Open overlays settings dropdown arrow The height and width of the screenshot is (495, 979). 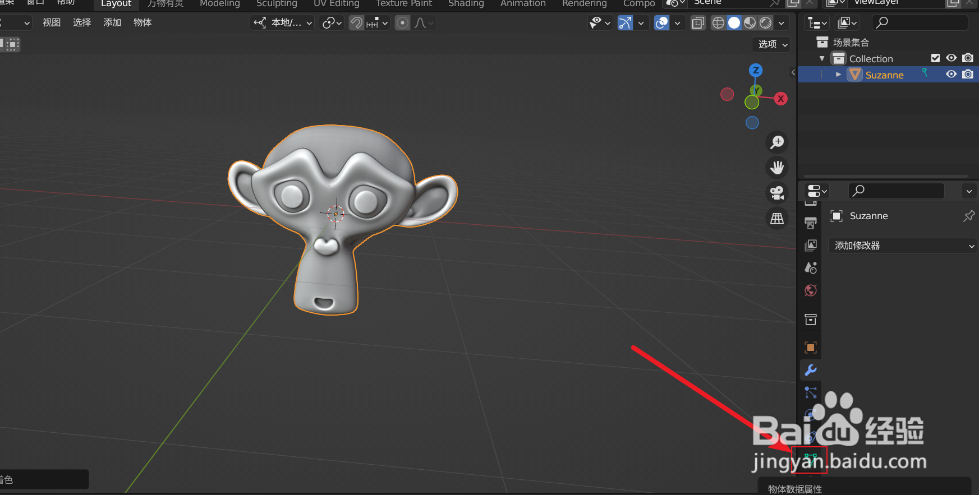pos(678,23)
